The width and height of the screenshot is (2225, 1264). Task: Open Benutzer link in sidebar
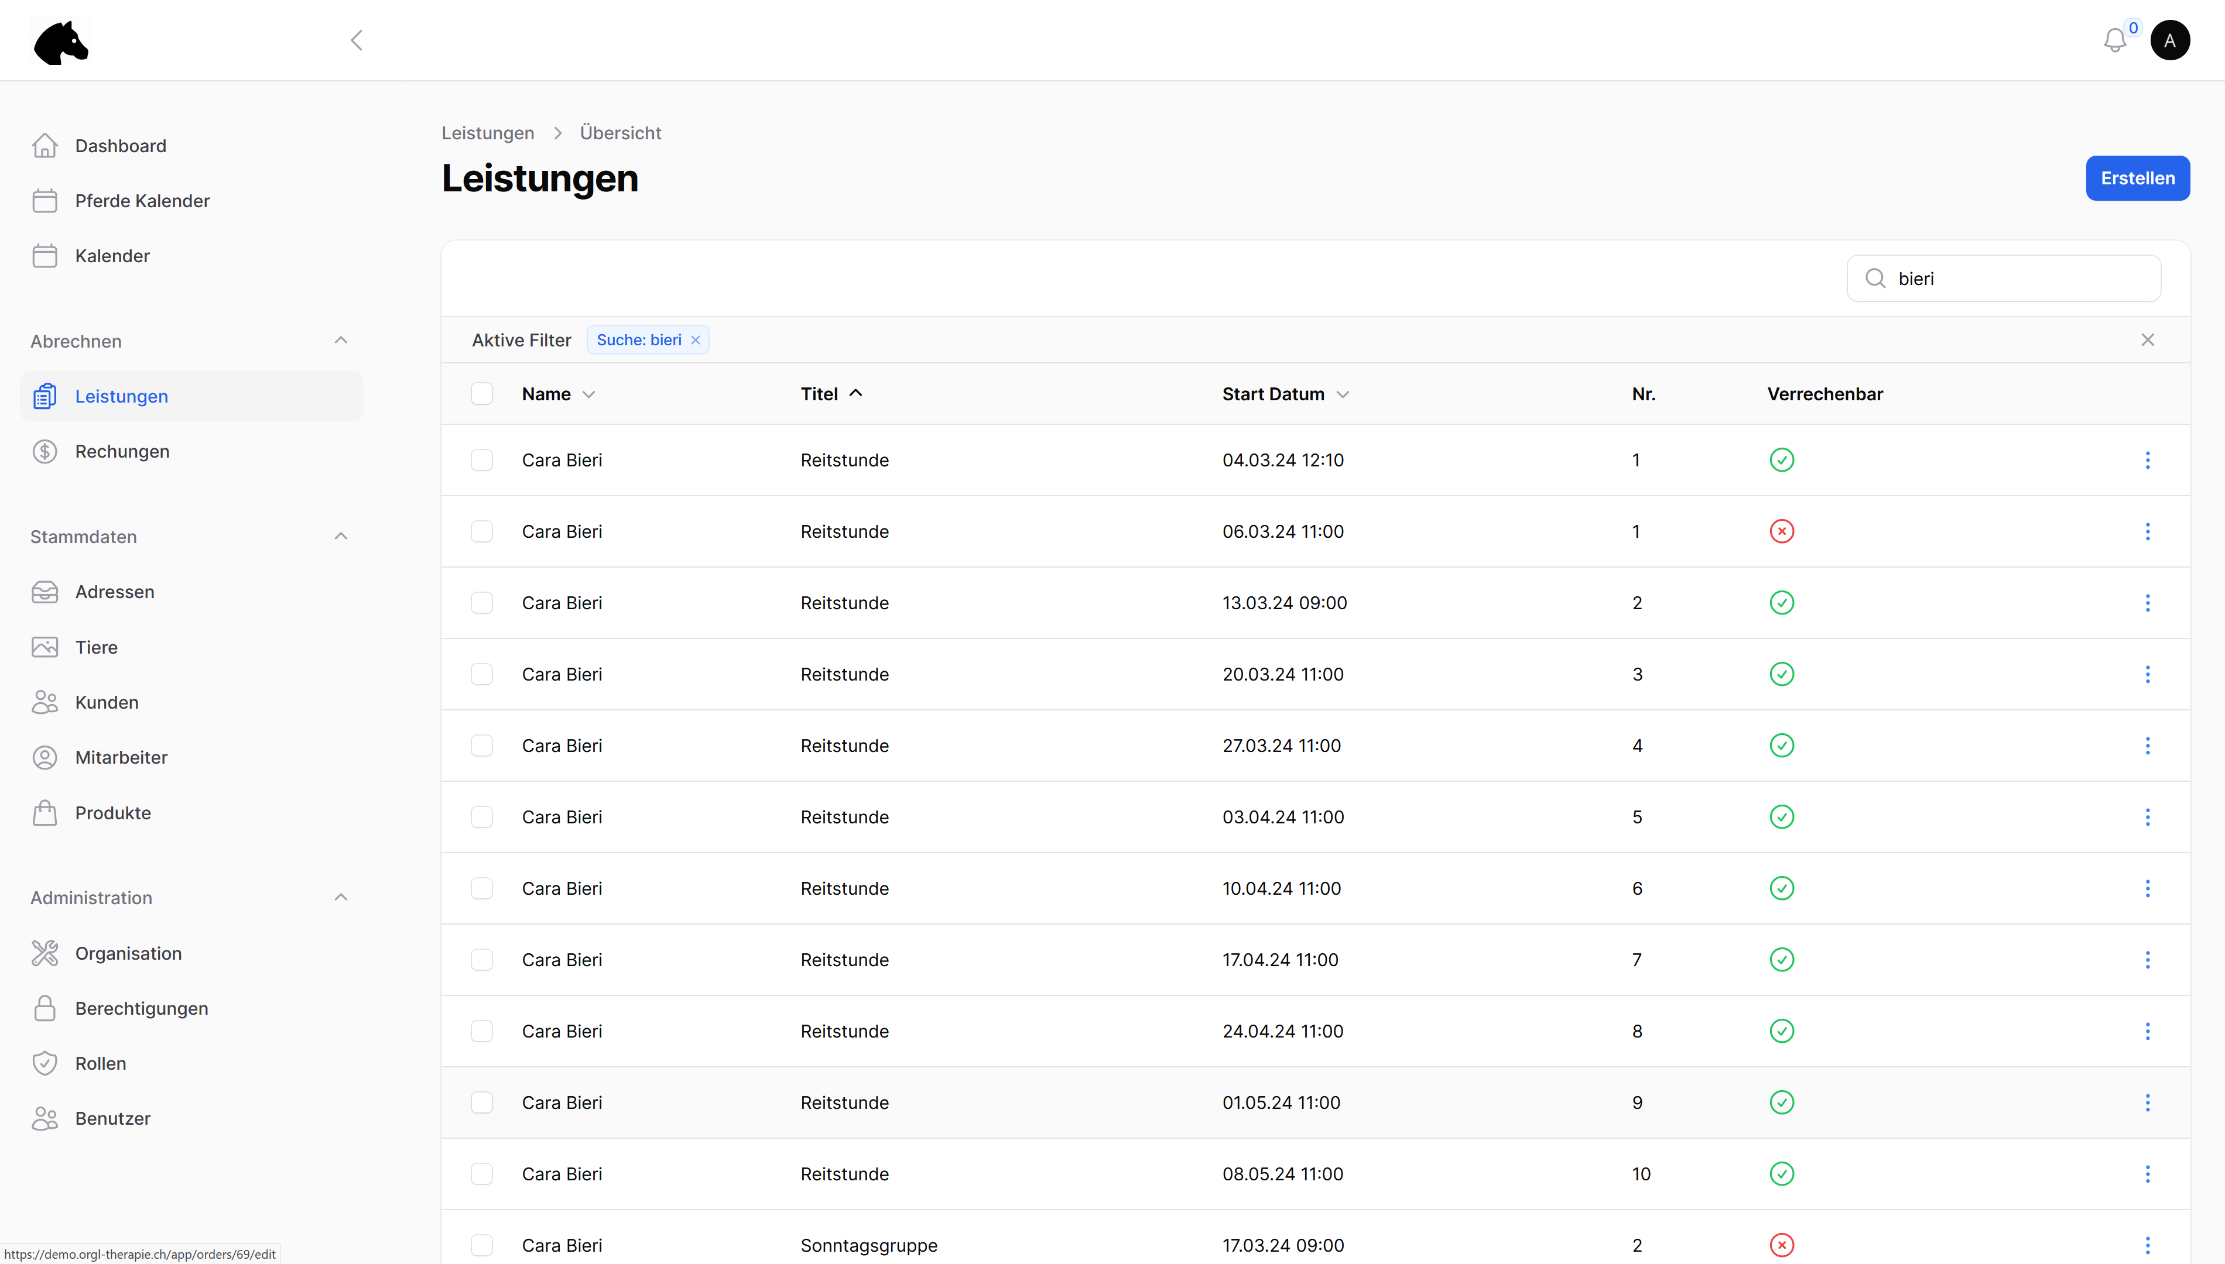191,1118
